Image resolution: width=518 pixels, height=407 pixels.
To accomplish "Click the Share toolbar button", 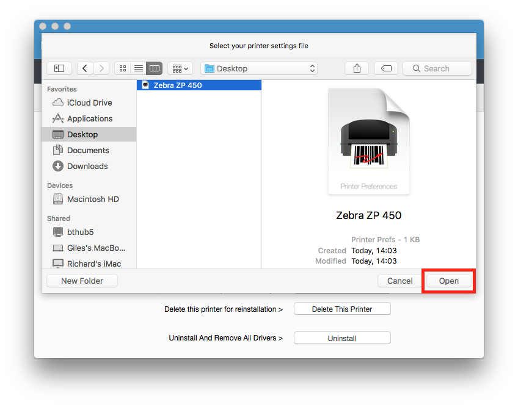I will pyautogui.click(x=357, y=68).
